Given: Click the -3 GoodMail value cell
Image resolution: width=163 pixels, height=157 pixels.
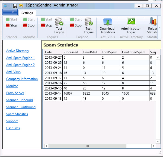Looking at the screenshot, I should (91, 73).
